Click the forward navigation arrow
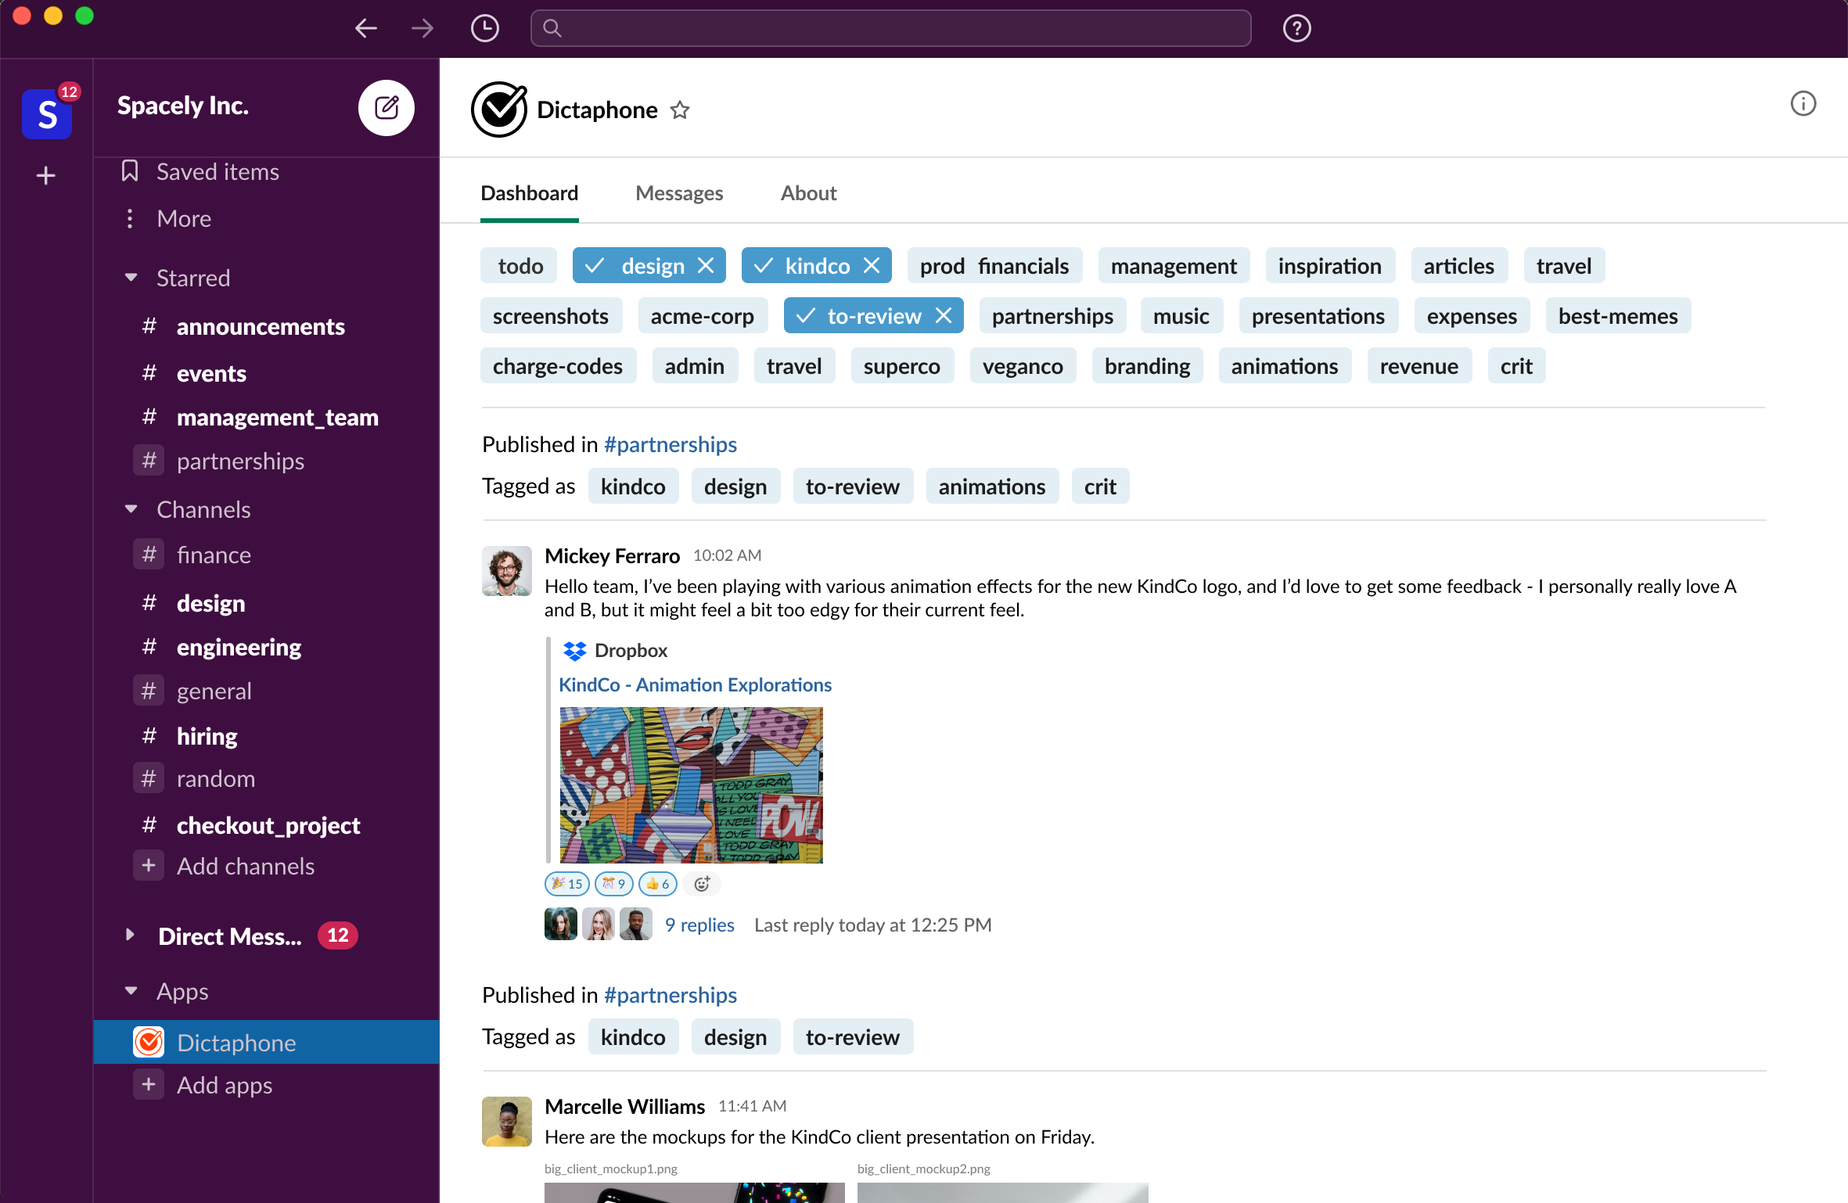This screenshot has width=1848, height=1203. click(x=422, y=29)
